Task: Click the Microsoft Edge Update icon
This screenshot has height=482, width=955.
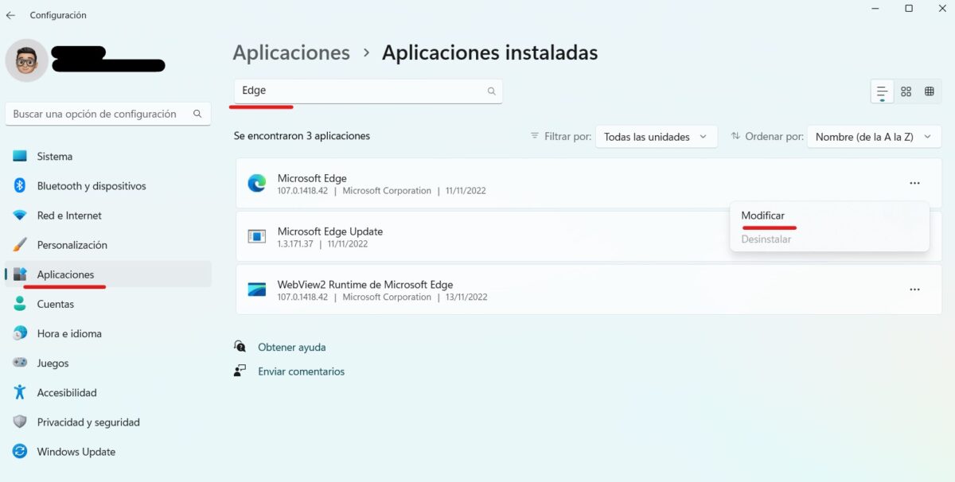Action: point(256,237)
